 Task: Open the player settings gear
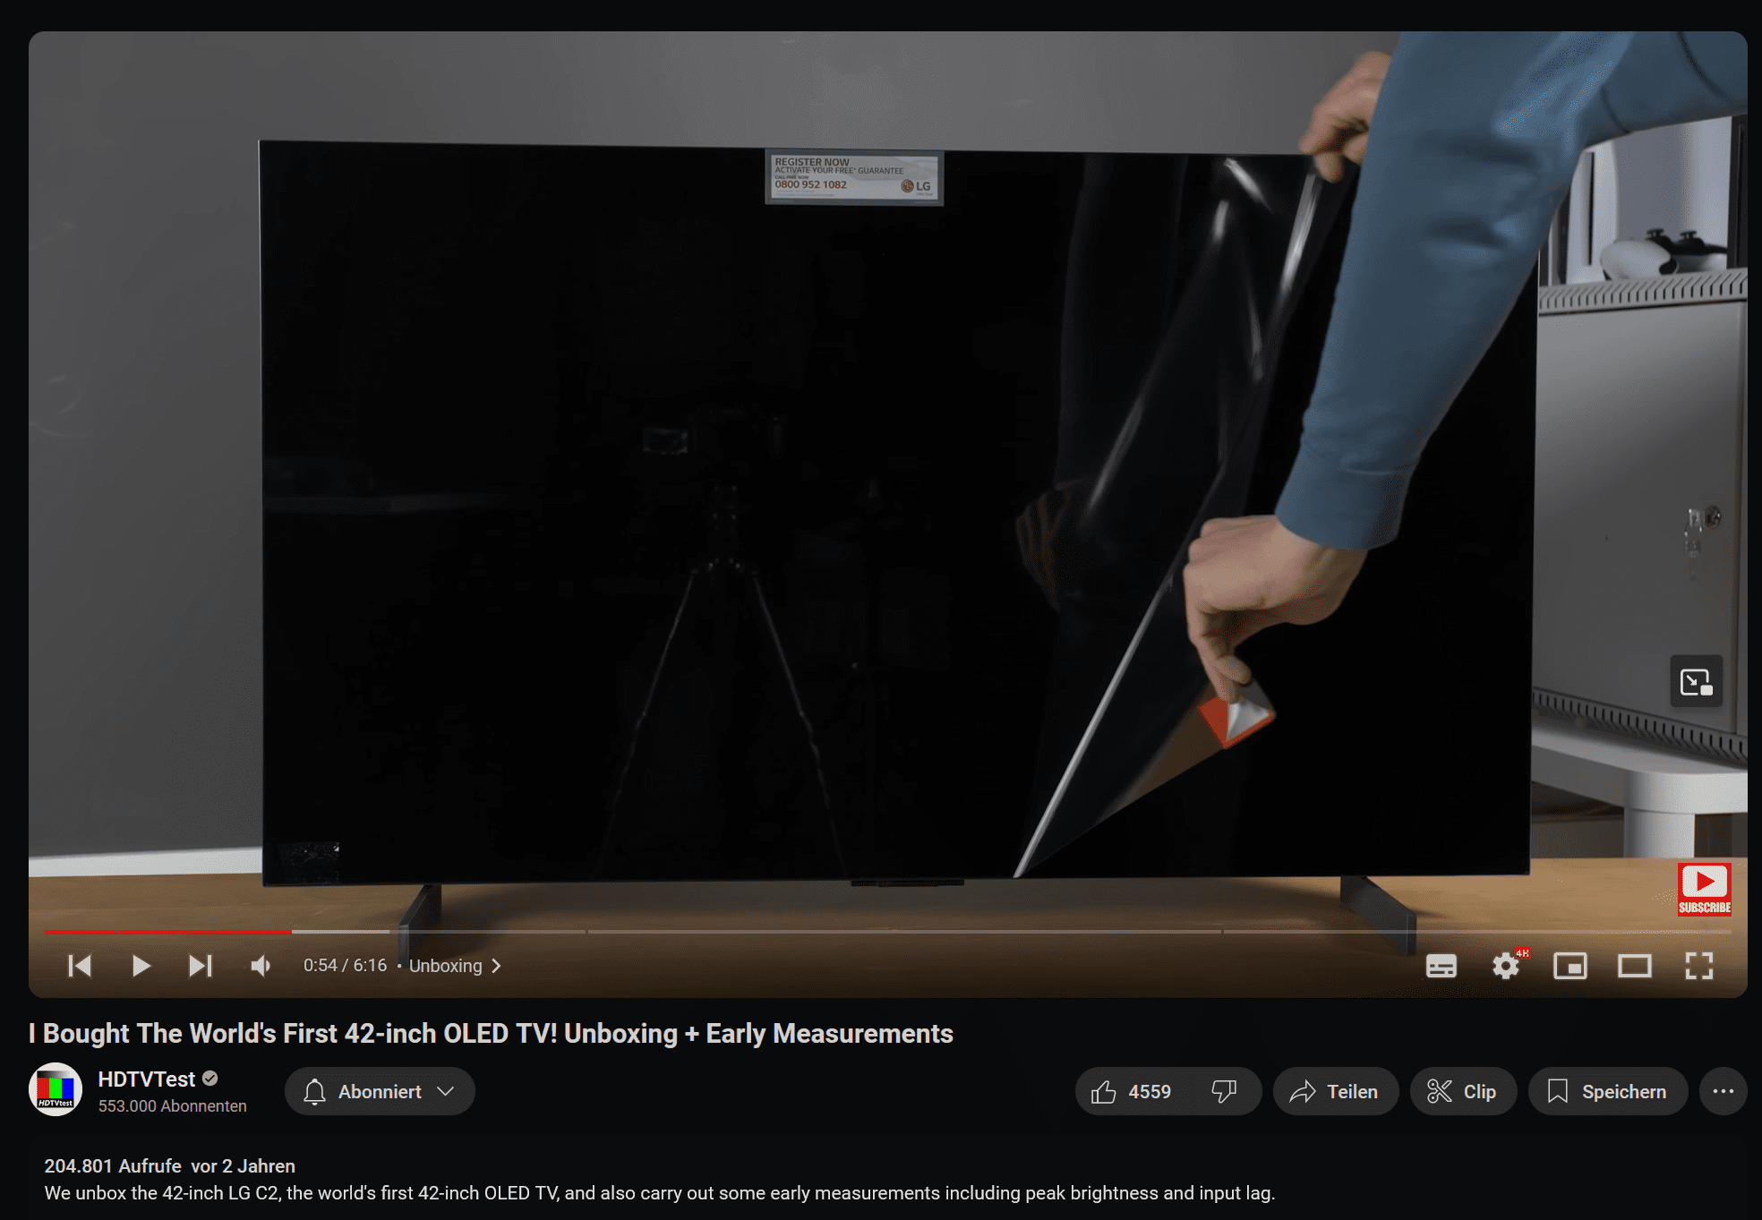coord(1506,966)
